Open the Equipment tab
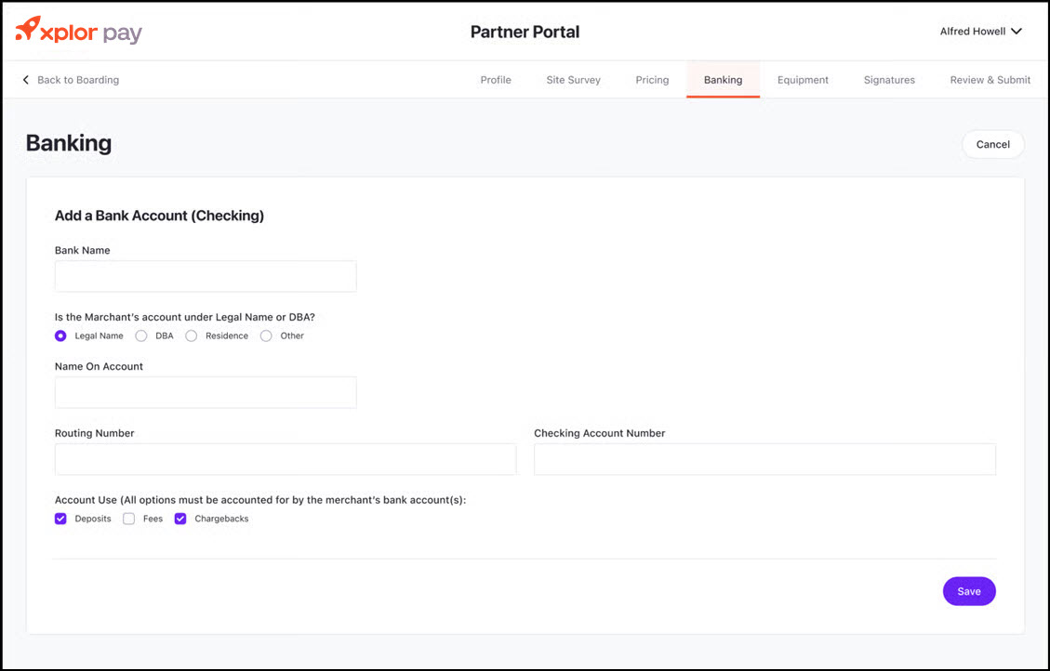Image resolution: width=1050 pixels, height=671 pixels. (x=803, y=80)
